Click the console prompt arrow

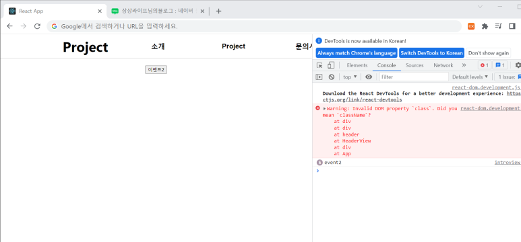(317, 170)
